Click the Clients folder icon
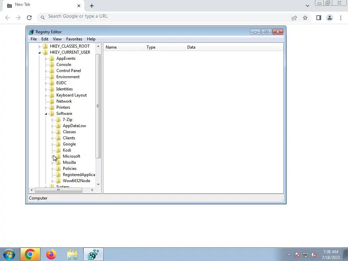Viewport: 348px width, 261px height. pos(58,138)
